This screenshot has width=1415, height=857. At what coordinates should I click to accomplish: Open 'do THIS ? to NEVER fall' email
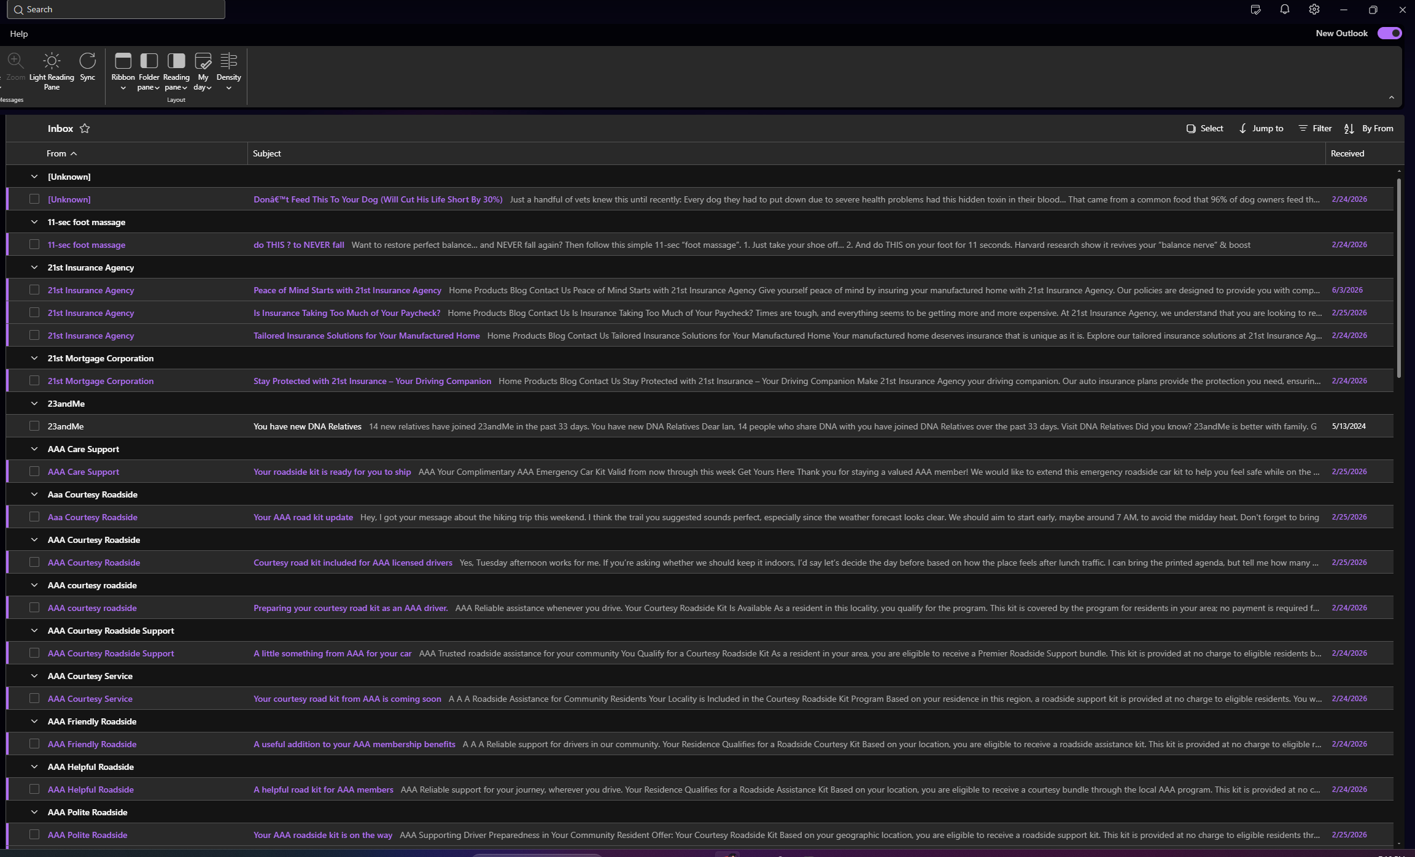(700, 245)
